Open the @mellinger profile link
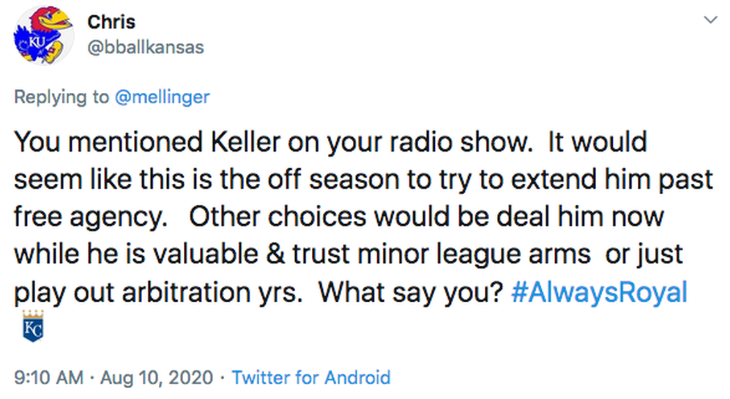The height and width of the screenshot is (399, 730). (x=162, y=97)
